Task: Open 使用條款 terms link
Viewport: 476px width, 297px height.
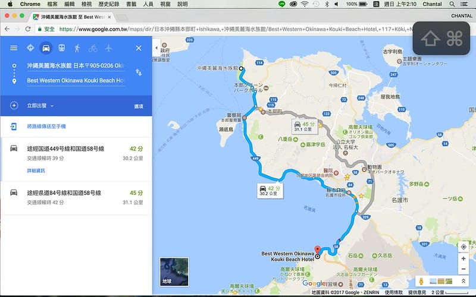Action: point(394,292)
